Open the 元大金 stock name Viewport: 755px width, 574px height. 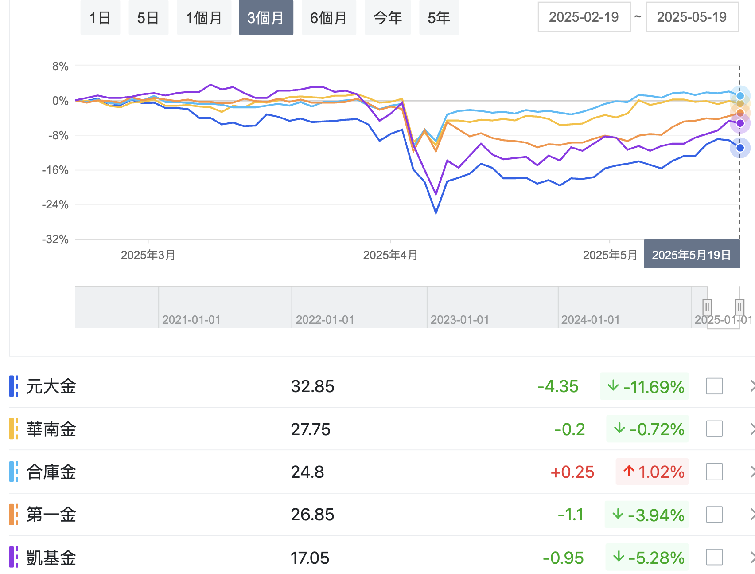coord(51,386)
